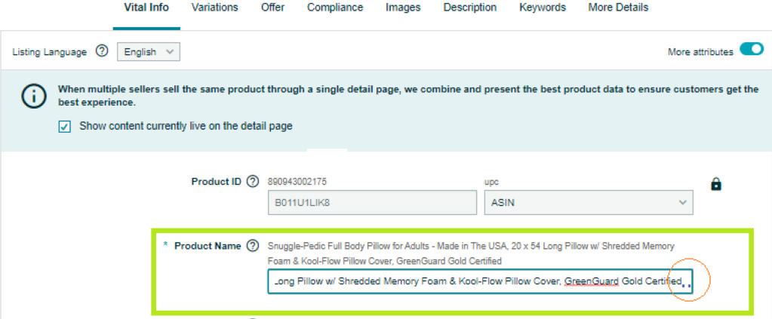Uncheck Show content currently live checkbox
The height and width of the screenshot is (319, 772).
click(x=64, y=127)
